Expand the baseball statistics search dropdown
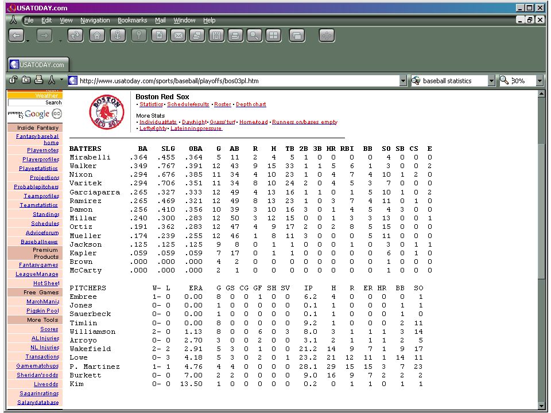This screenshot has height=413, width=551. (492, 81)
